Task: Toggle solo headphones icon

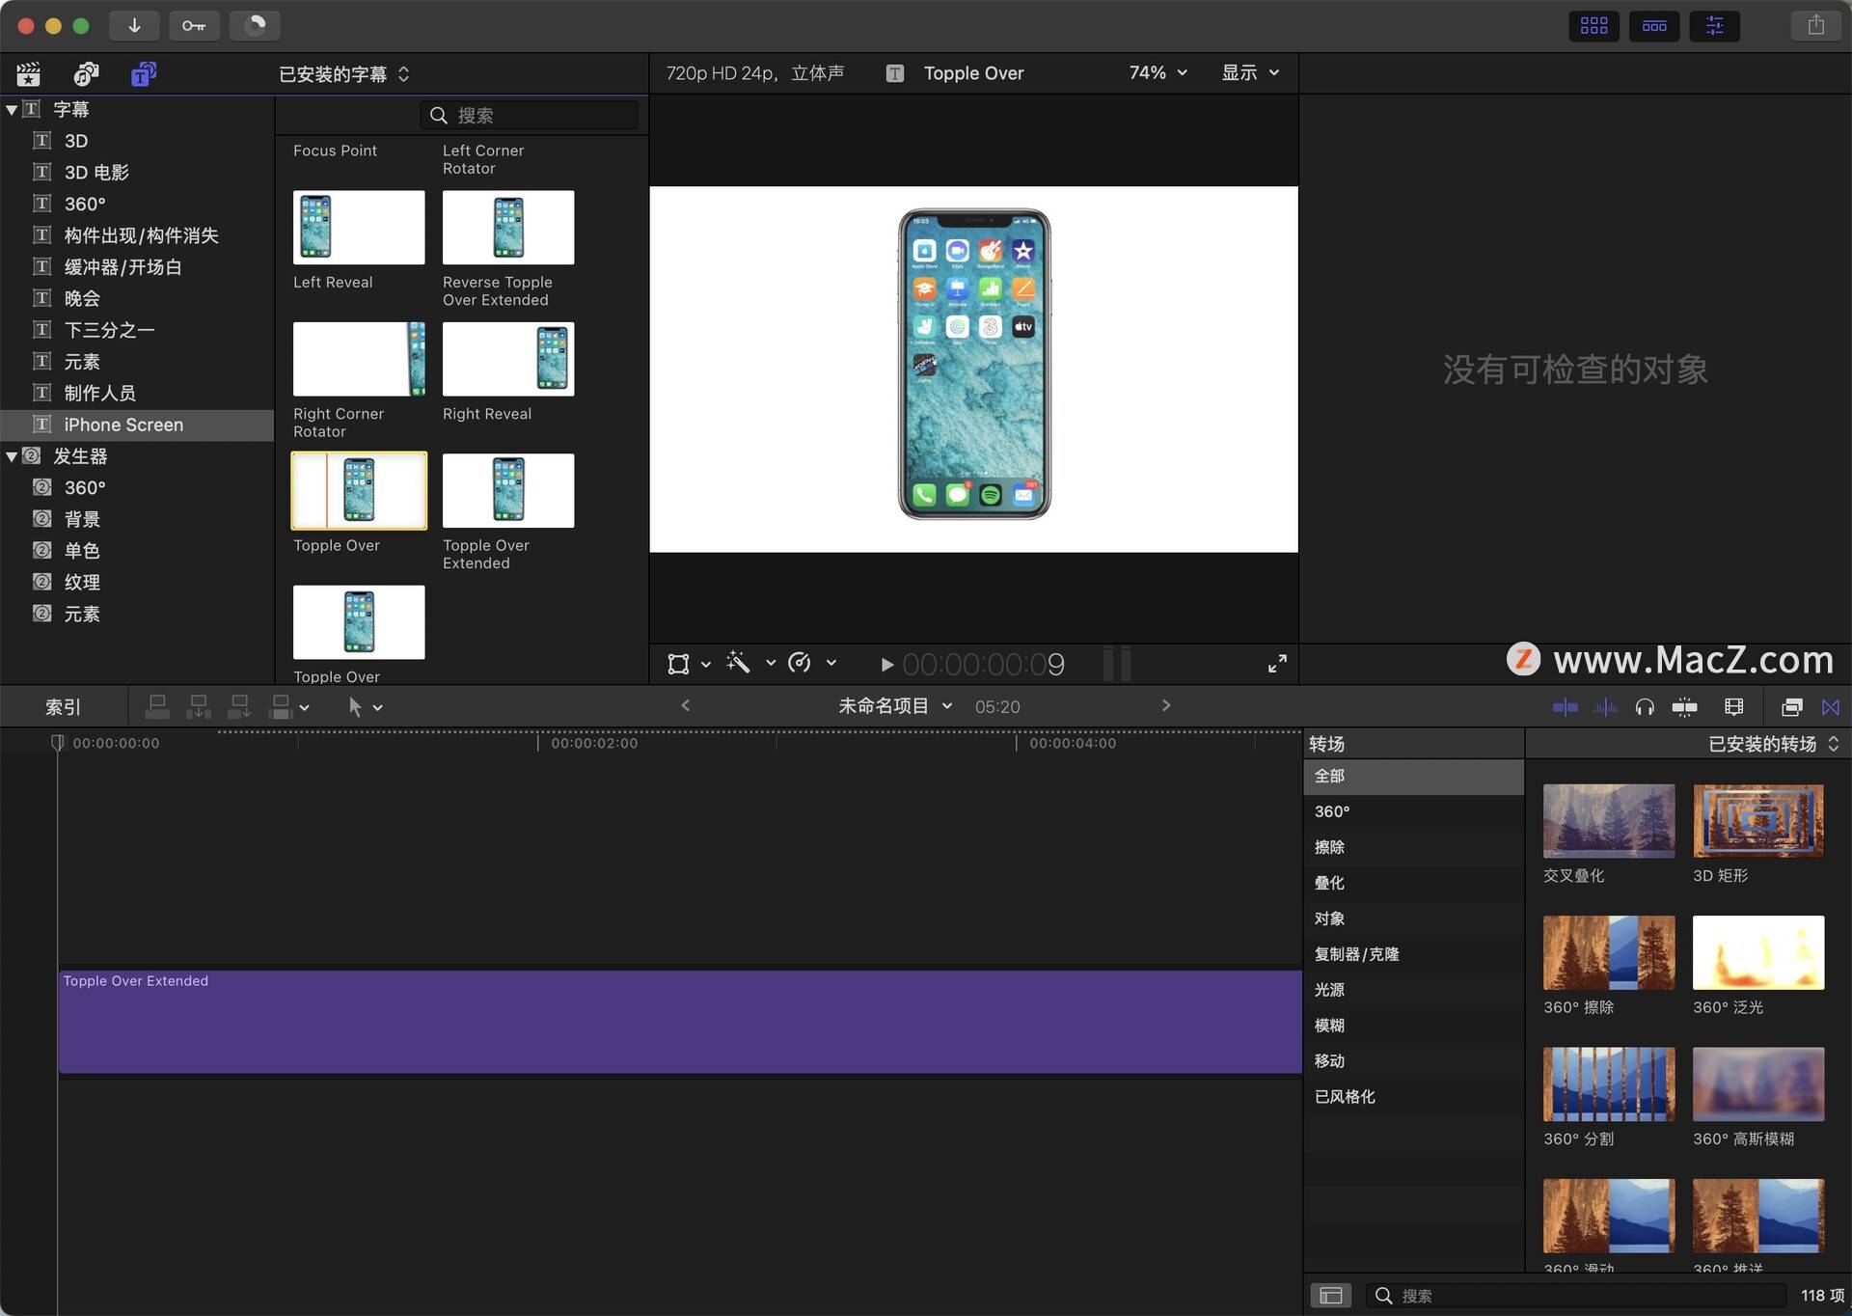Action: 1645,708
